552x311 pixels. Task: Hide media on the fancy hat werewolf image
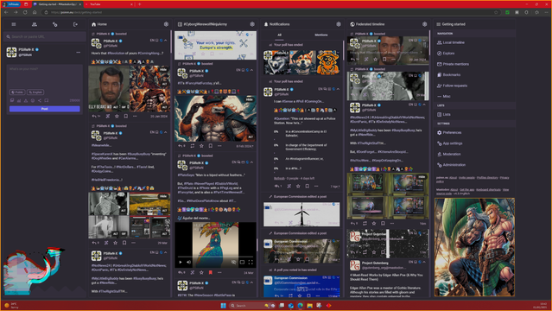(250, 99)
